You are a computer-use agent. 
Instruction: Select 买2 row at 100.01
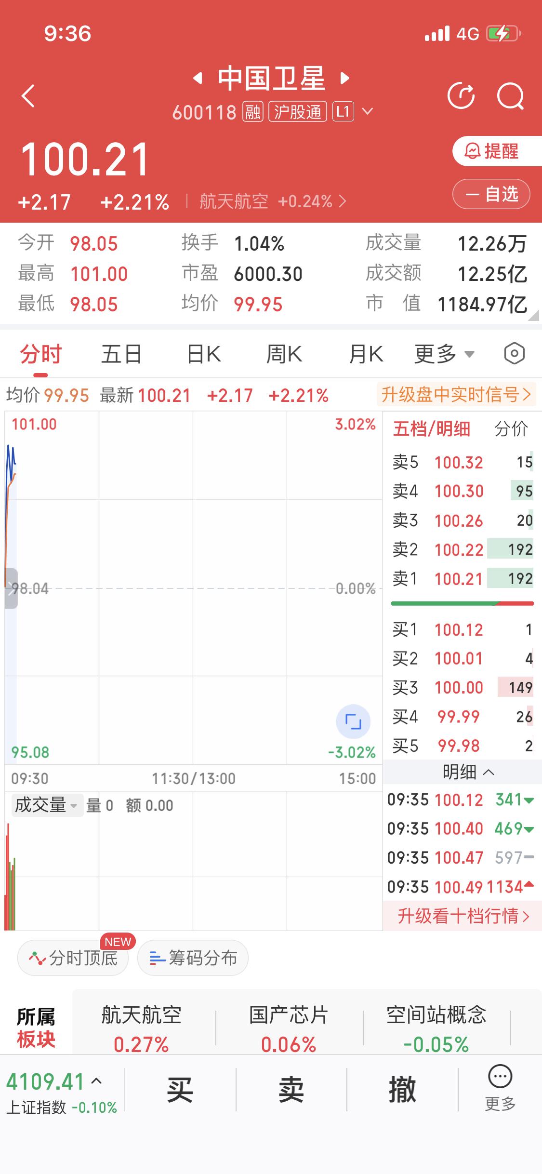click(x=463, y=658)
